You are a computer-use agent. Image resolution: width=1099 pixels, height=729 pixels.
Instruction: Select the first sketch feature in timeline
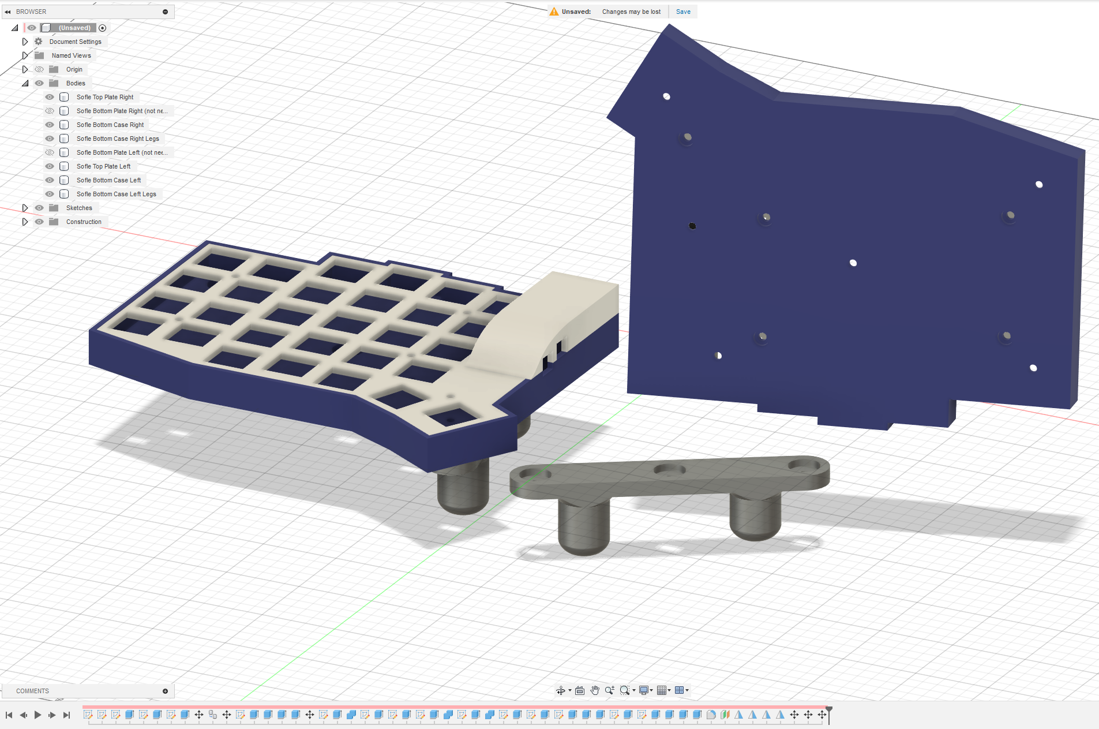88,715
